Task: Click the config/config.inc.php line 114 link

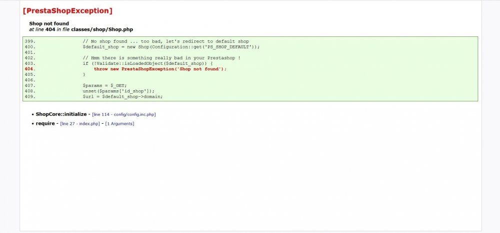Action: point(123,115)
